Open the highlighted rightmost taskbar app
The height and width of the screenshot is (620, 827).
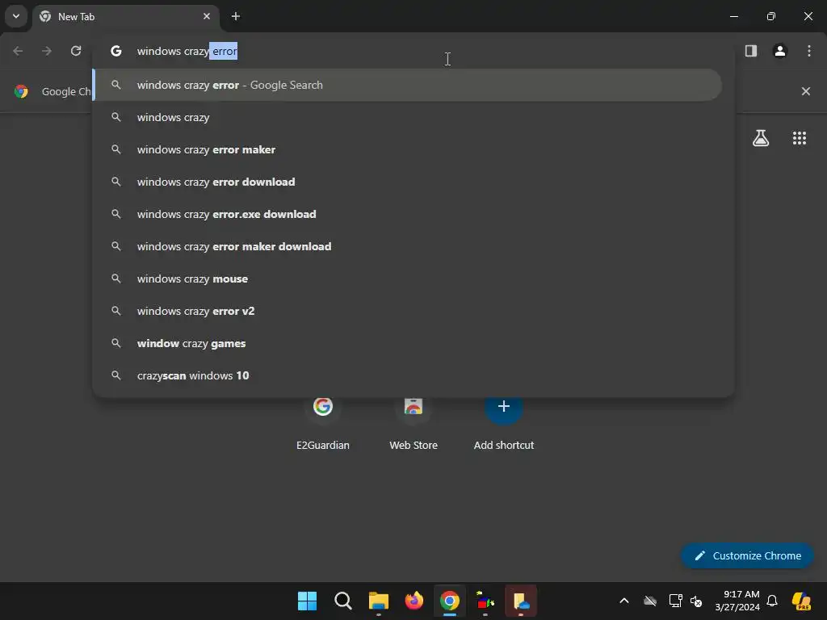[521, 601]
